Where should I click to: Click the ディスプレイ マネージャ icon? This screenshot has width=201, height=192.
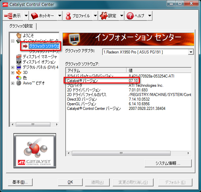point(19,57)
